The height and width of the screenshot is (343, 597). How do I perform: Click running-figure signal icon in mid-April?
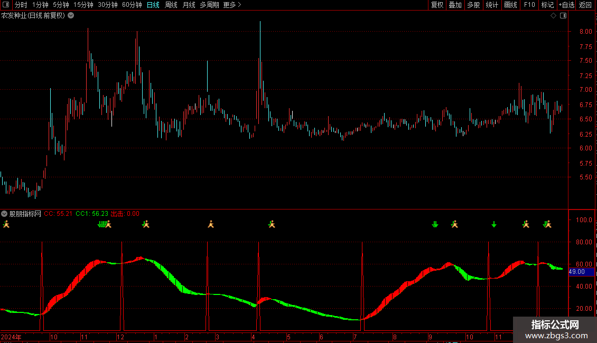[x=272, y=224]
